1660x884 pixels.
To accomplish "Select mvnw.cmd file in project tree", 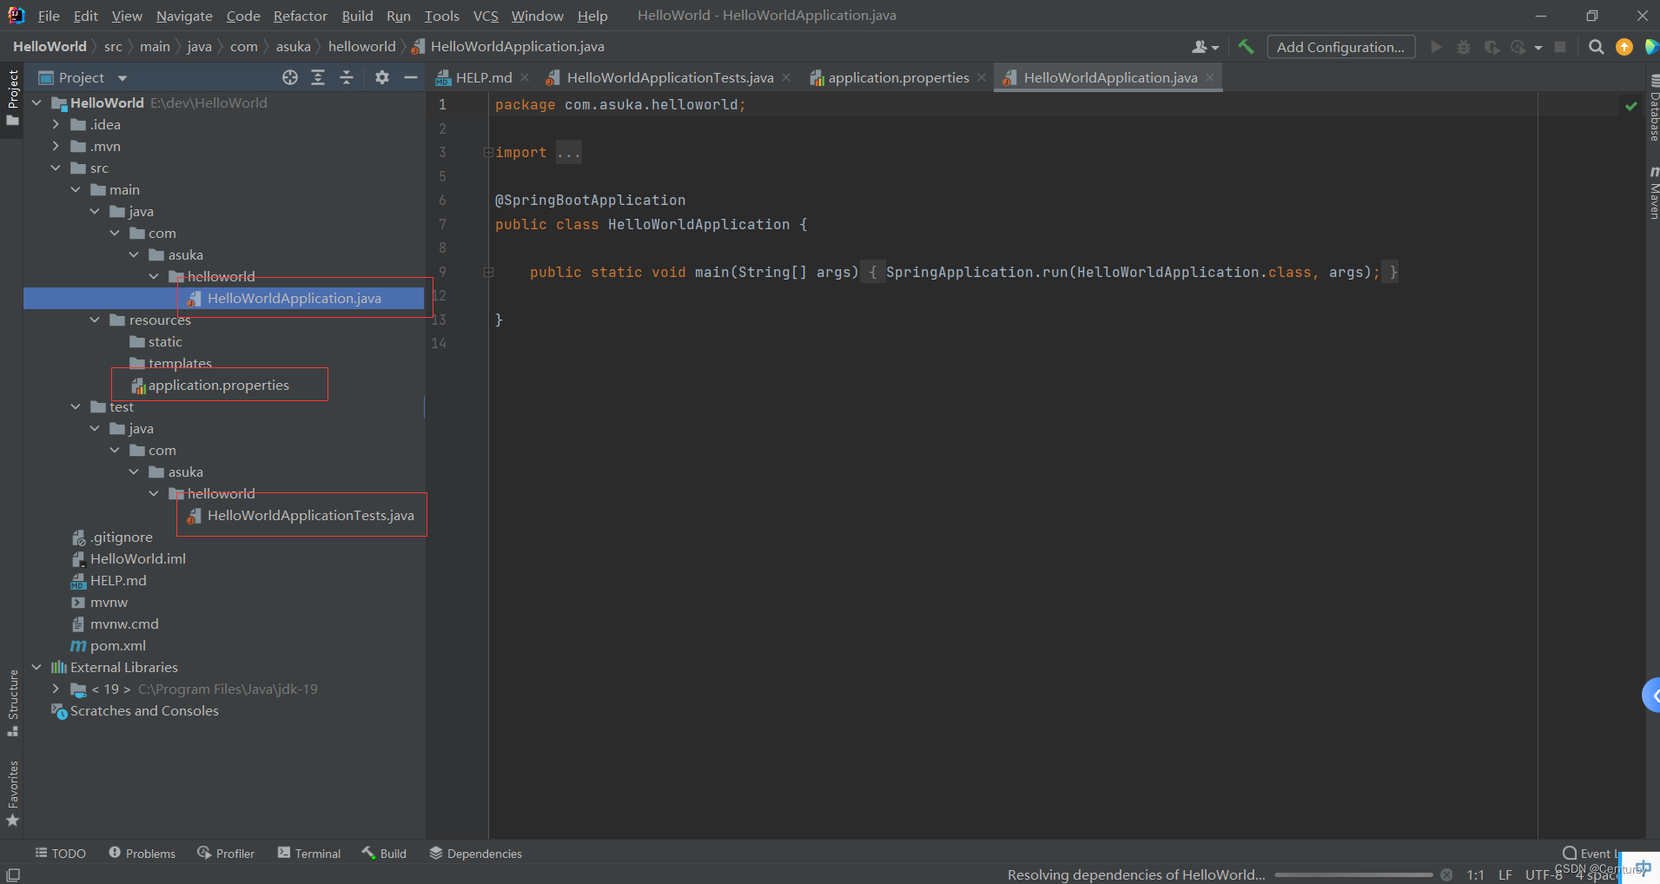I will click(115, 623).
